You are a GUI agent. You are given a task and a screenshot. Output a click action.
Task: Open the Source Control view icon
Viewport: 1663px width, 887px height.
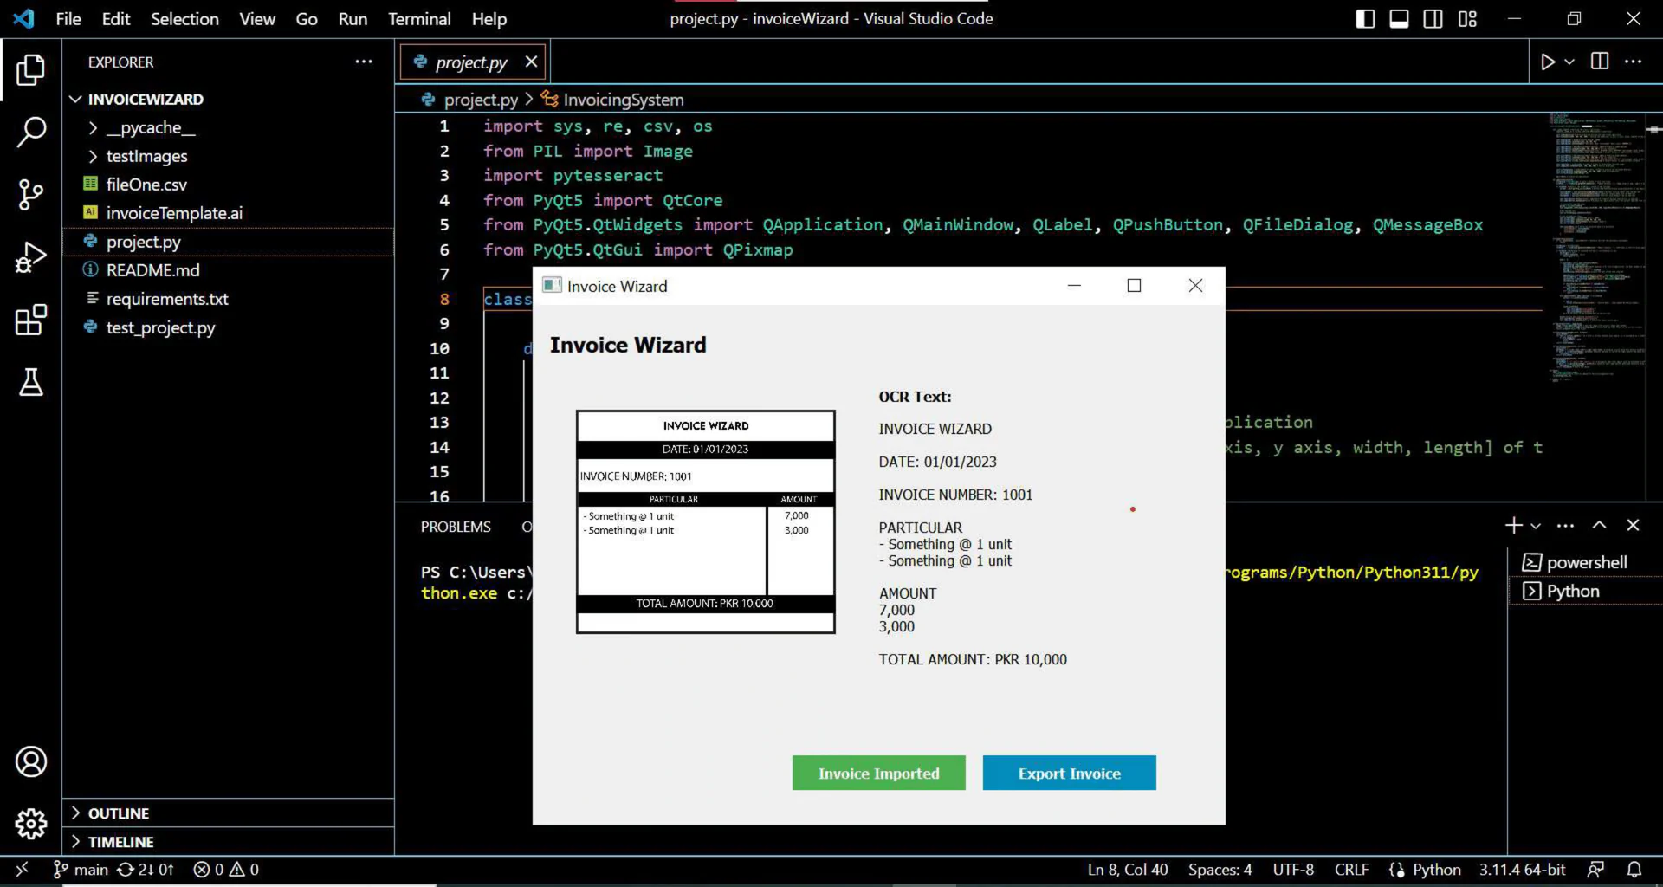coord(30,194)
